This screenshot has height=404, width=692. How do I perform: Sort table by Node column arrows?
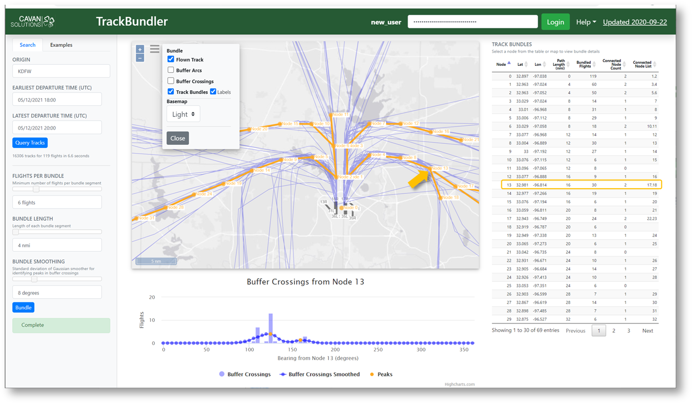coord(509,64)
